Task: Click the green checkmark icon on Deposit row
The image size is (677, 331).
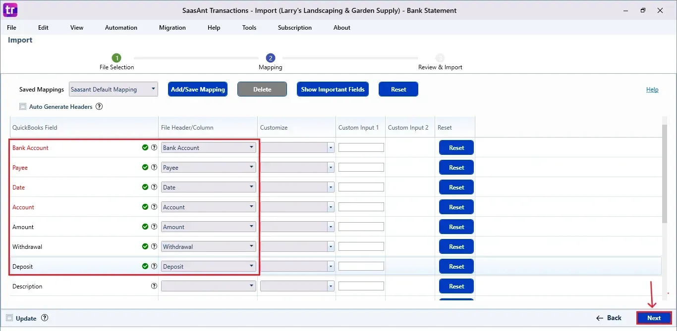Action: pyautogui.click(x=145, y=266)
